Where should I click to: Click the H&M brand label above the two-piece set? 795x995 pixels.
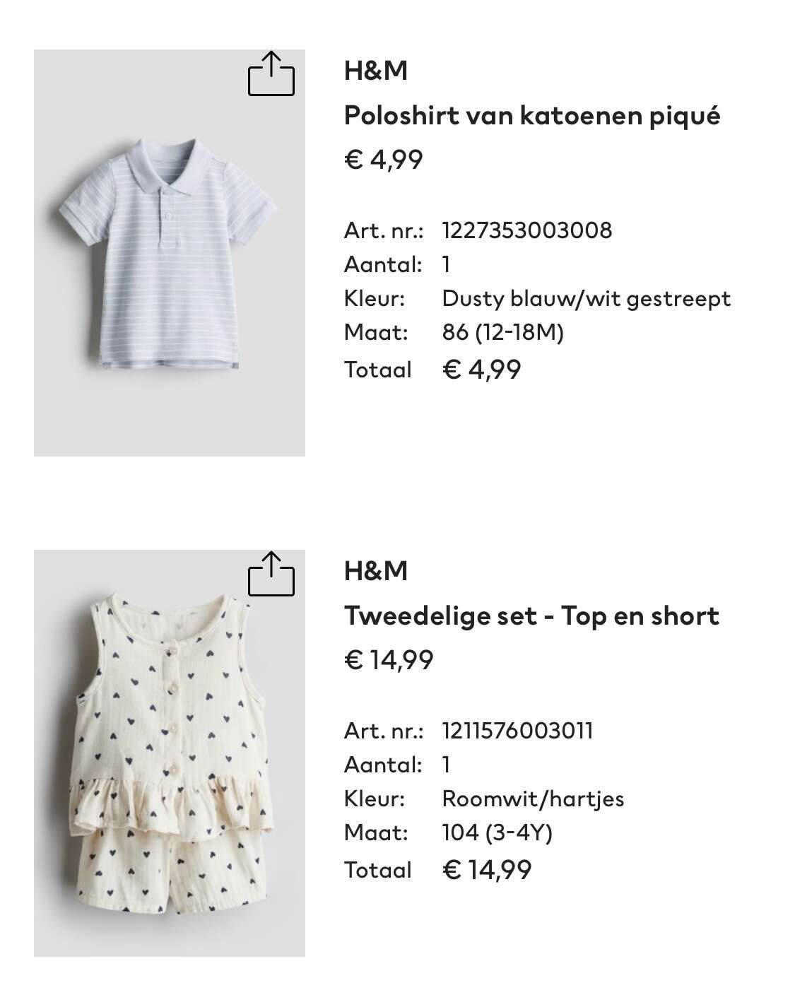pyautogui.click(x=376, y=571)
